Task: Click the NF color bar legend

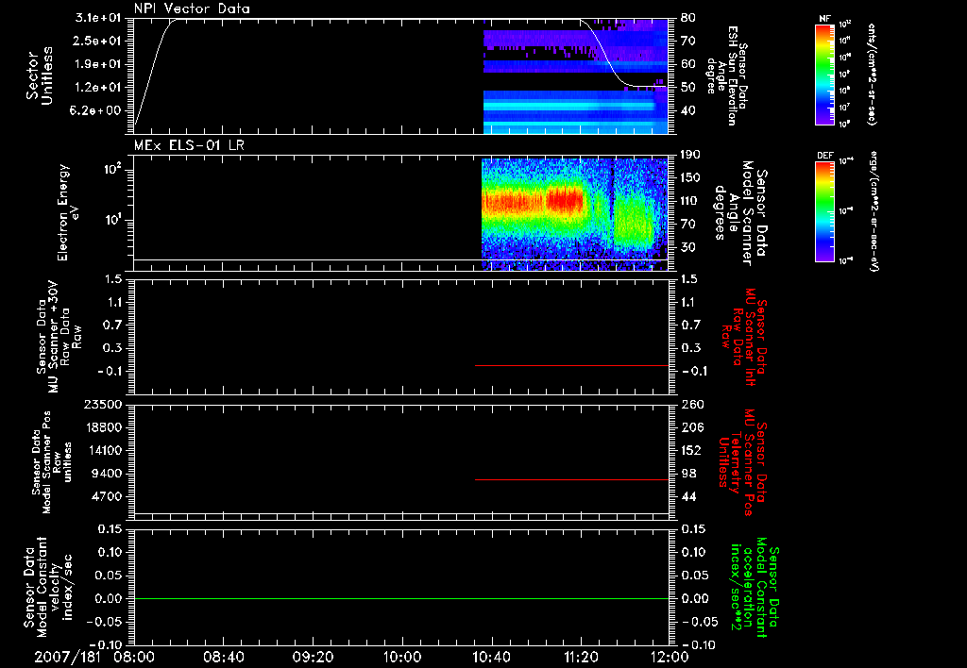Action: pyautogui.click(x=824, y=75)
